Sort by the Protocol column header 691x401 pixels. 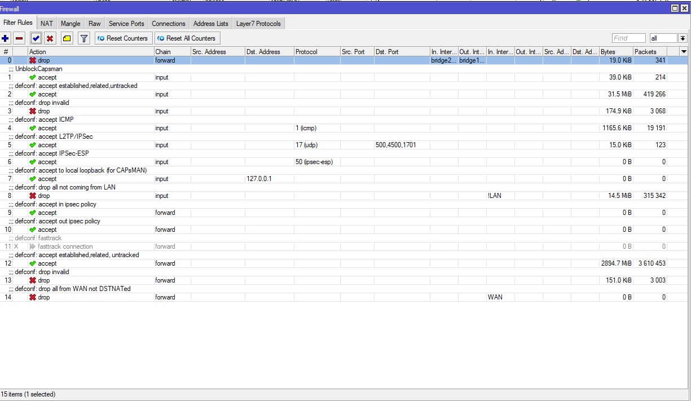(317, 52)
